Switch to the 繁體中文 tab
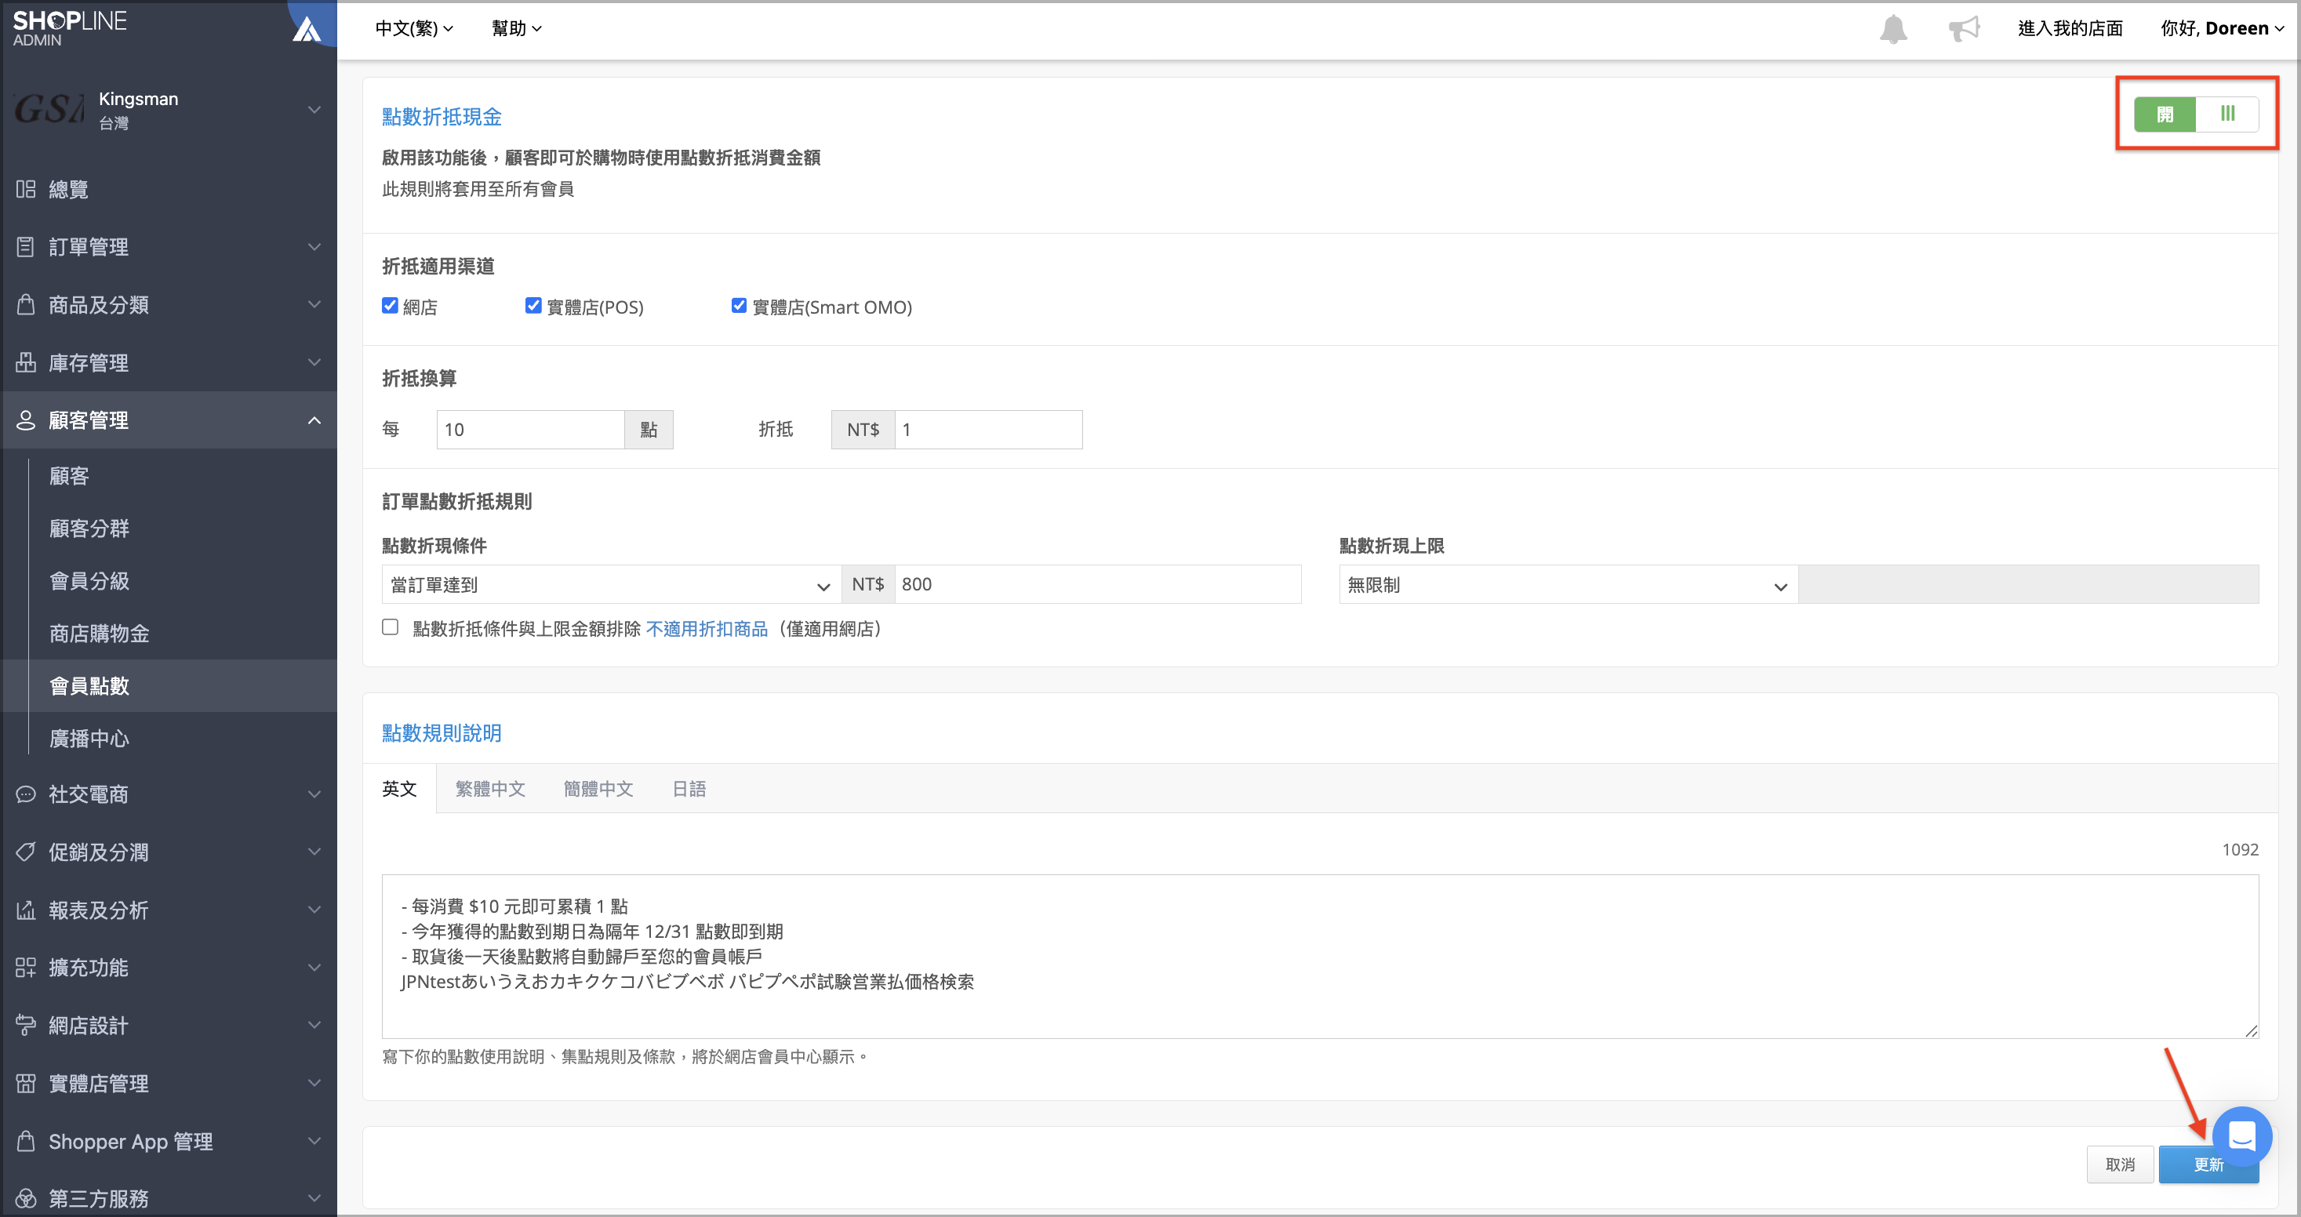Screen dimensions: 2301x1217 [490, 788]
